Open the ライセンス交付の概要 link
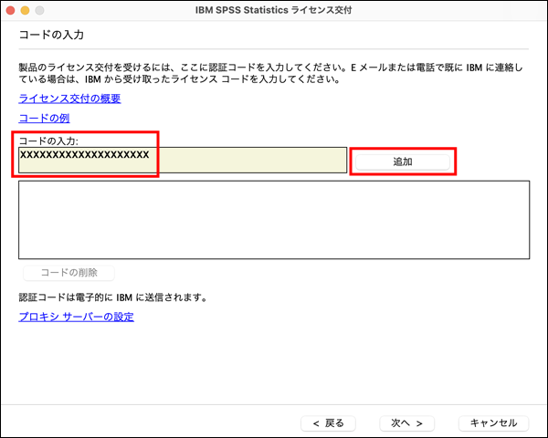This screenshot has height=438, width=548. pyautogui.click(x=69, y=99)
